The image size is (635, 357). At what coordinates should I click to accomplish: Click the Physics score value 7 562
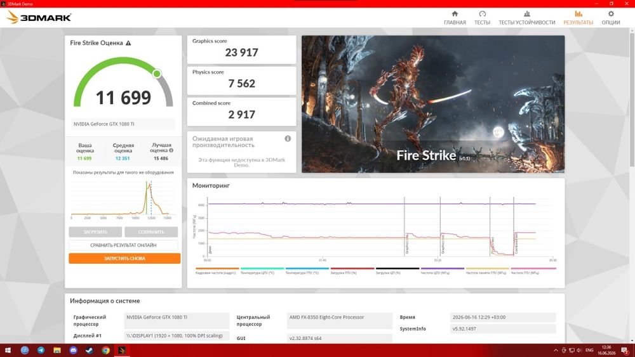tap(241, 84)
